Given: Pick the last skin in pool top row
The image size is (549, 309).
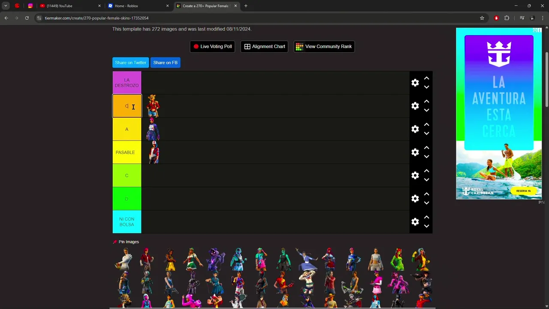Looking at the screenshot, I should [x=421, y=259].
